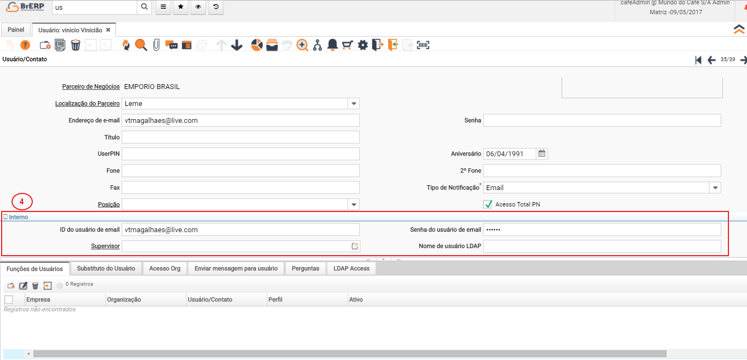
Task: Click the help question mark icon
Action: (x=25, y=45)
